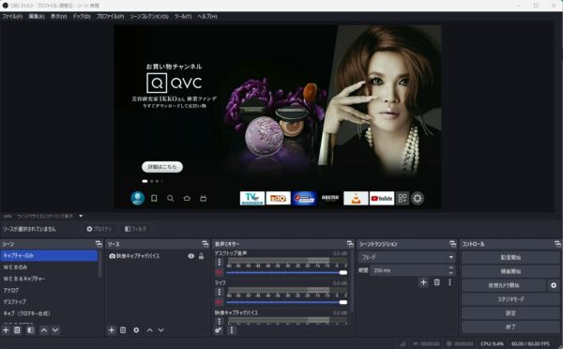This screenshot has height=349, width=563.
Task: Open the シーンコレクション(S) menu
Action: 149,17
